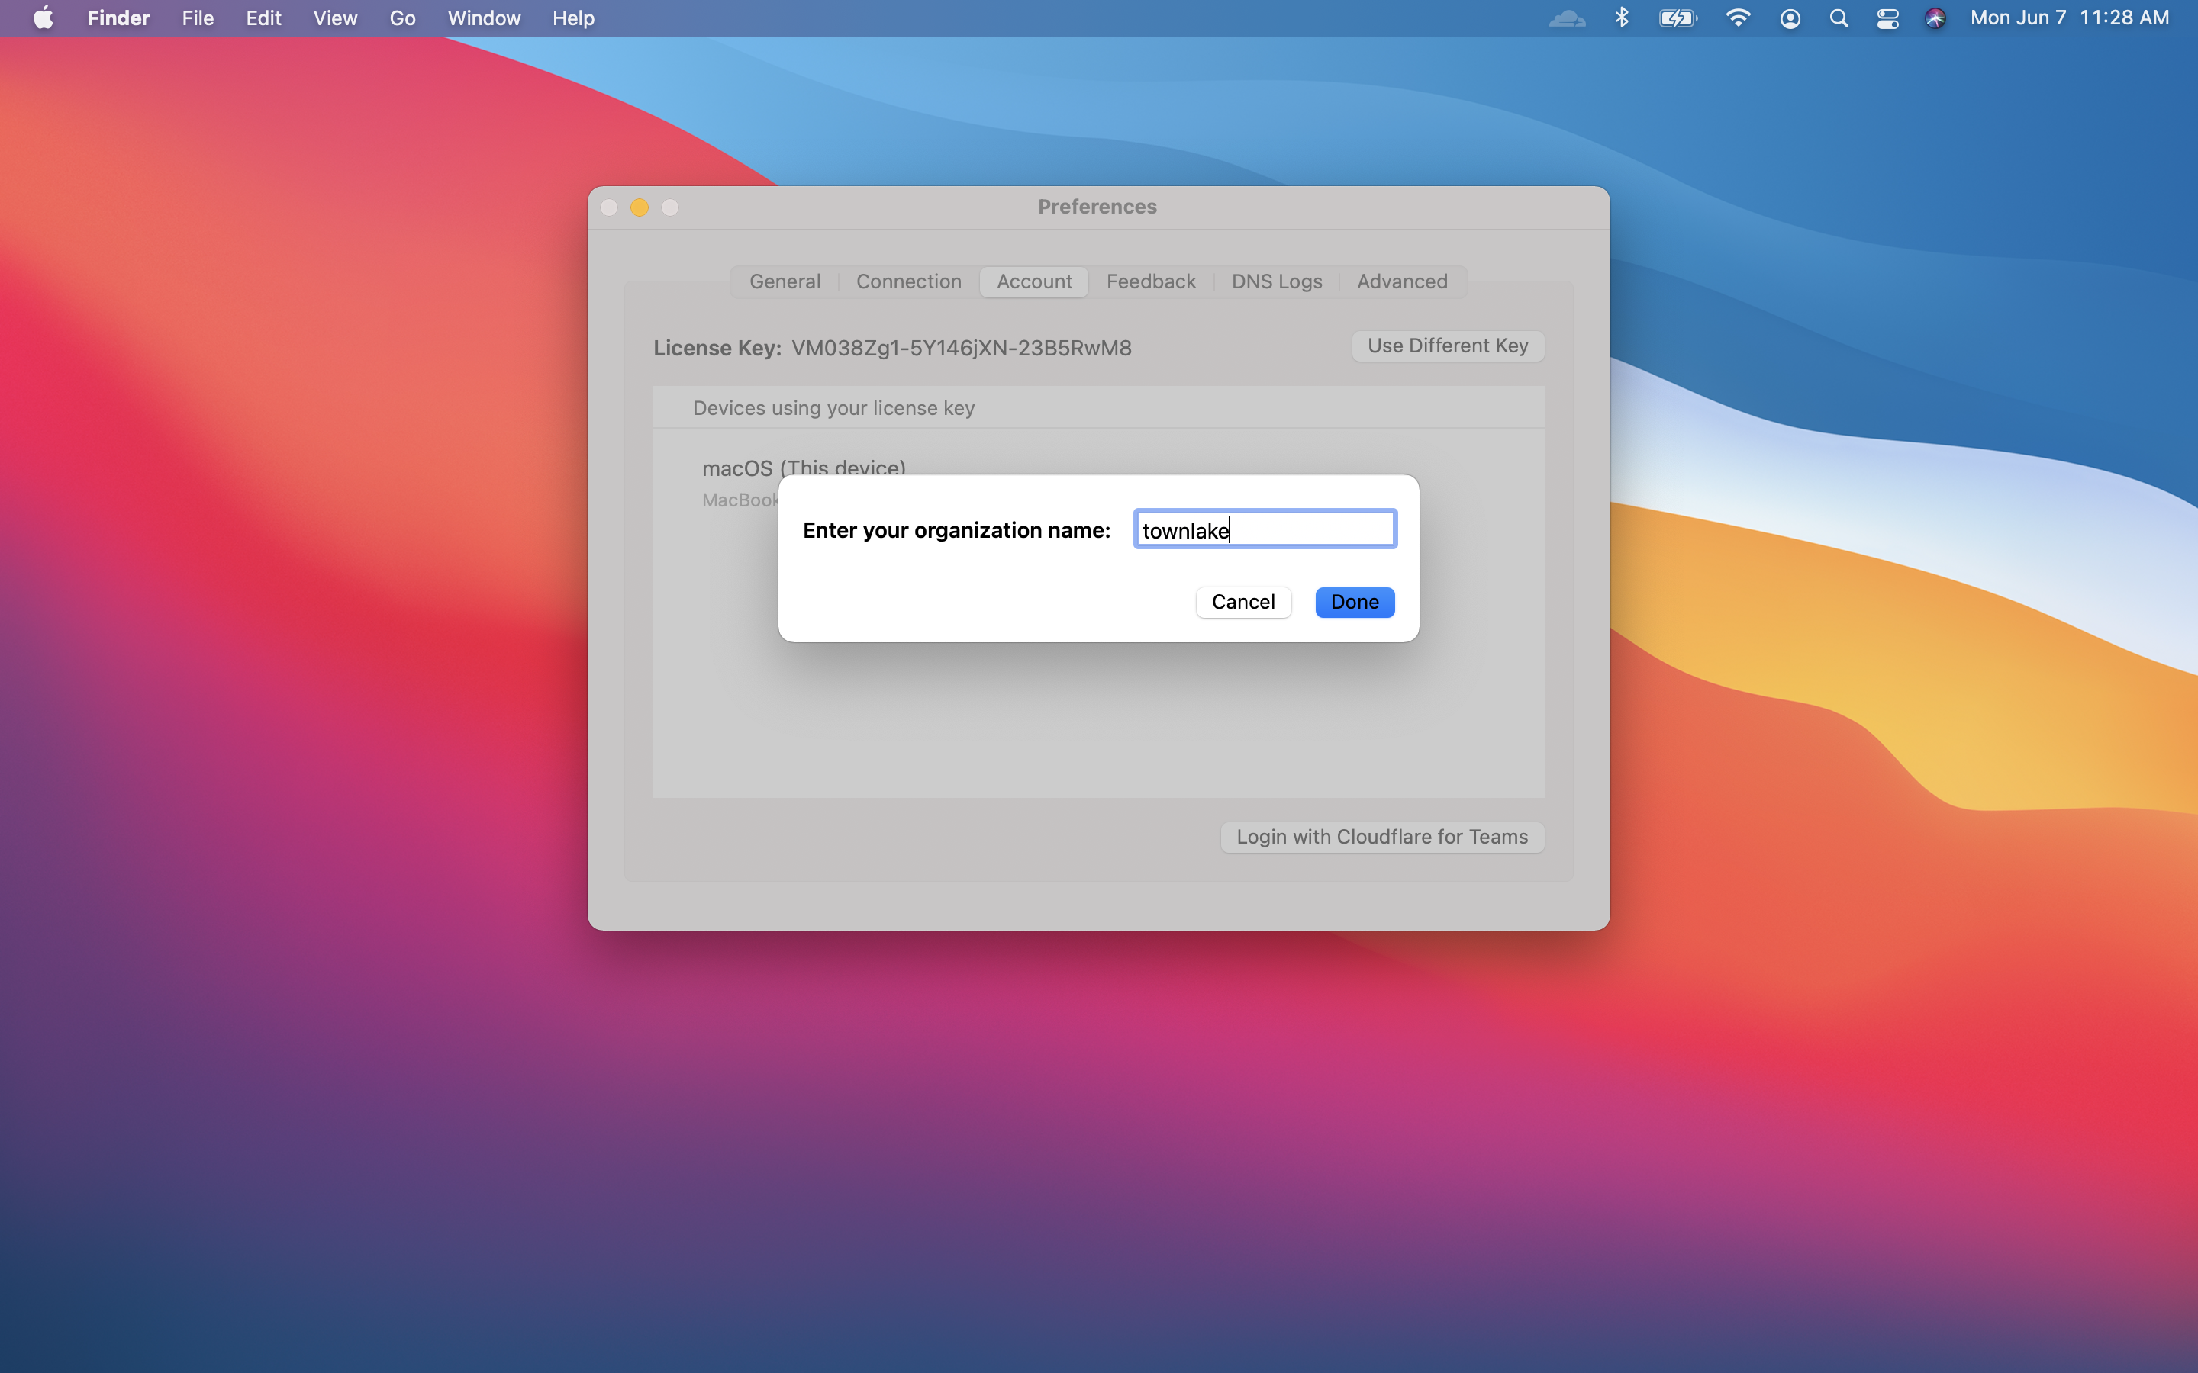2198x1373 pixels.
Task: Open Spotlight search
Action: pyautogui.click(x=1839, y=18)
